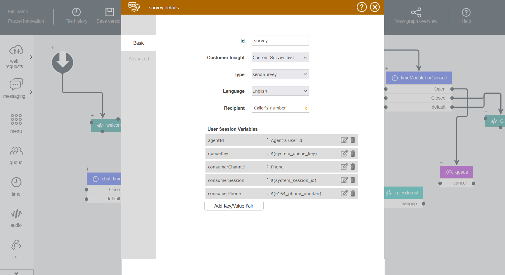The height and width of the screenshot is (275, 505).
Task: Edit the consumerChannel variable entry
Action: coord(344,167)
